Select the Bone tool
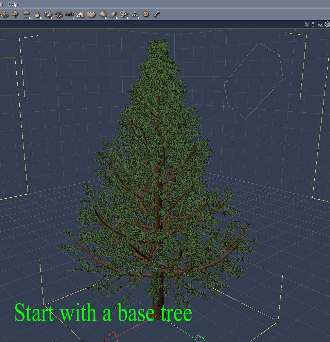Image resolution: width=330 pixels, height=342 pixels. coord(156,14)
